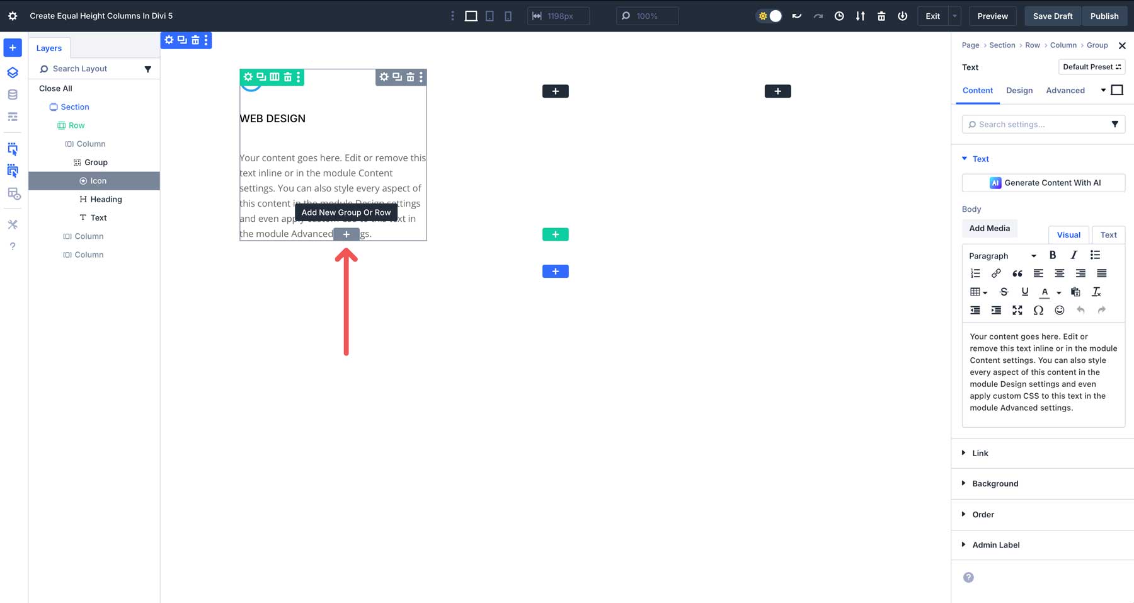The width and height of the screenshot is (1134, 603).
Task: Click the trash icon in the top toolbar
Action: tap(881, 16)
